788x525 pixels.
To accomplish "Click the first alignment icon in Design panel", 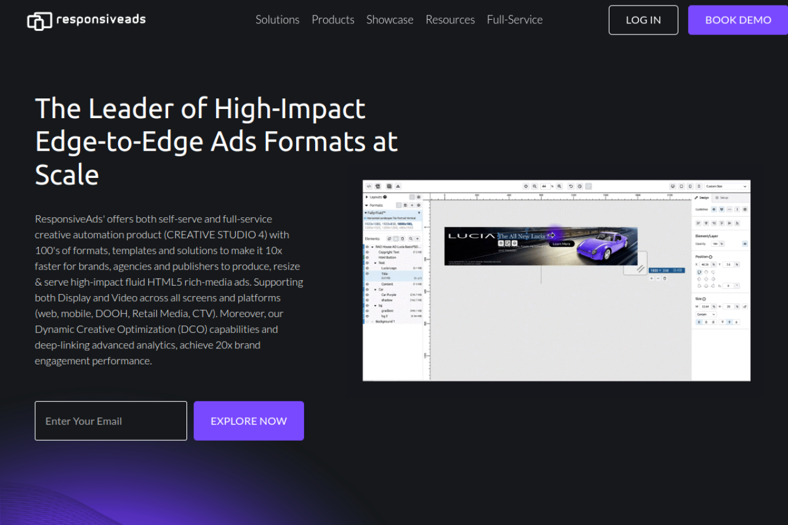I will tap(699, 223).
